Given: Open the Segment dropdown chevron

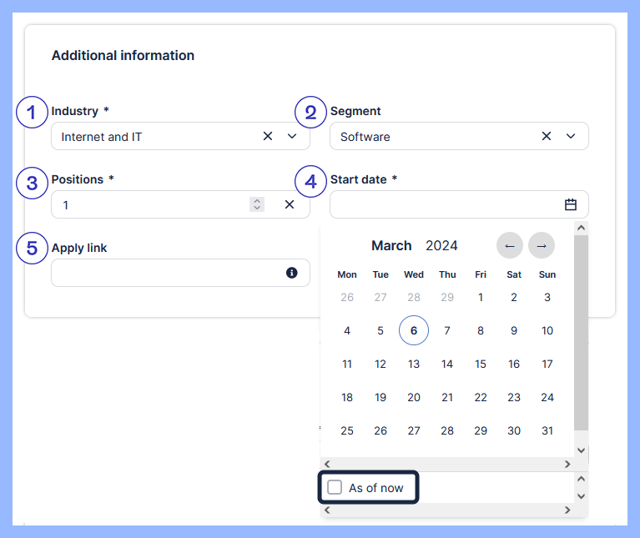Looking at the screenshot, I should point(571,136).
